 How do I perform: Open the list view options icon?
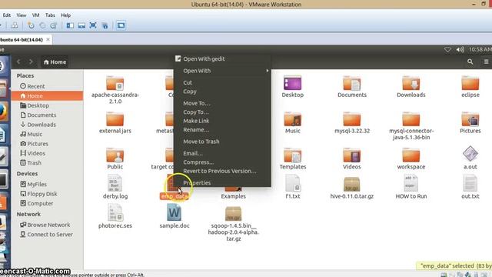click(x=486, y=62)
